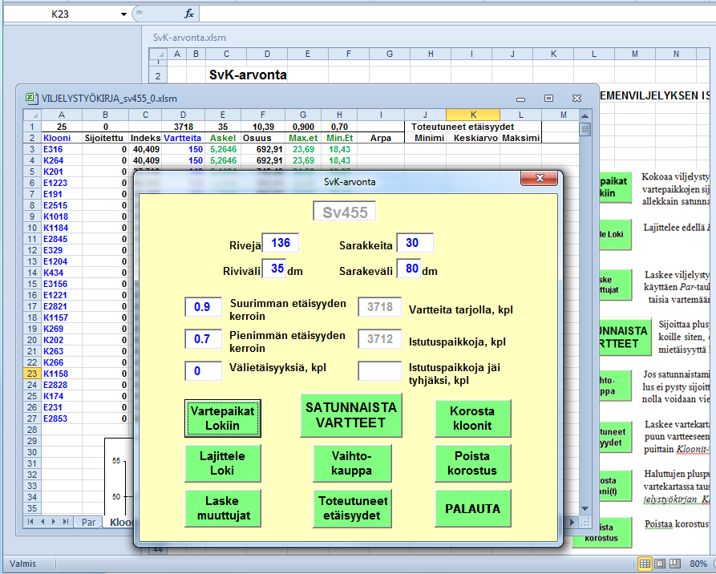This screenshot has width=716, height=574.
Task: Go to previous sheet using tab navigation arrow
Action: 42,521
